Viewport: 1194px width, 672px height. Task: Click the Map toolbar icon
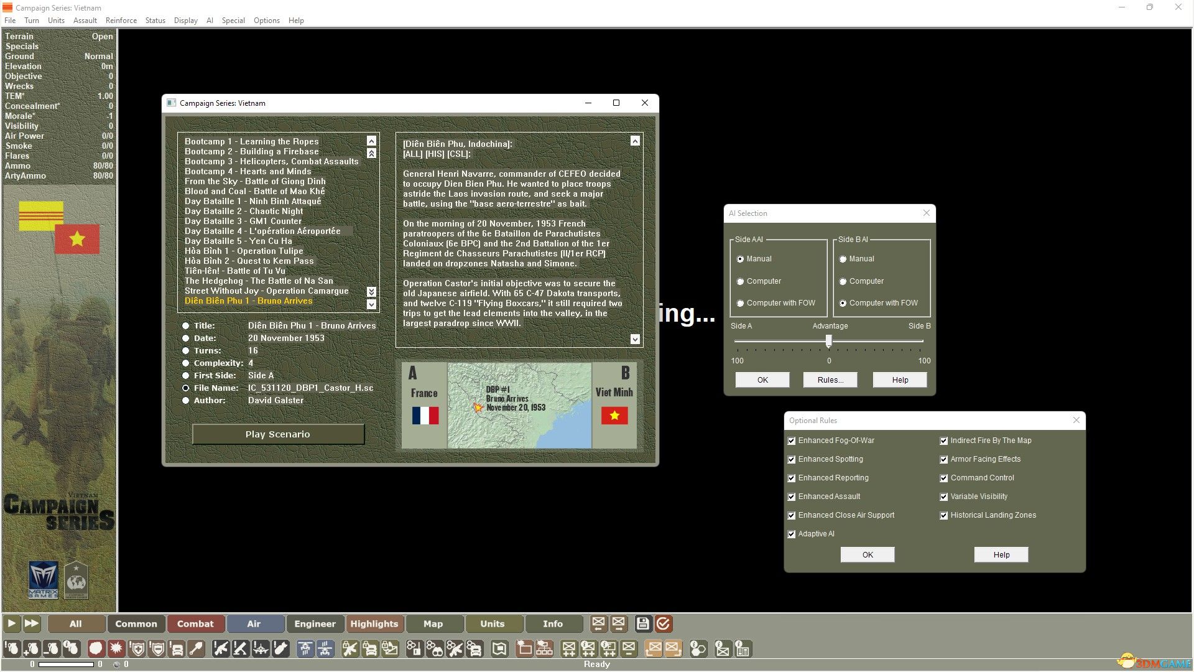pyautogui.click(x=433, y=623)
